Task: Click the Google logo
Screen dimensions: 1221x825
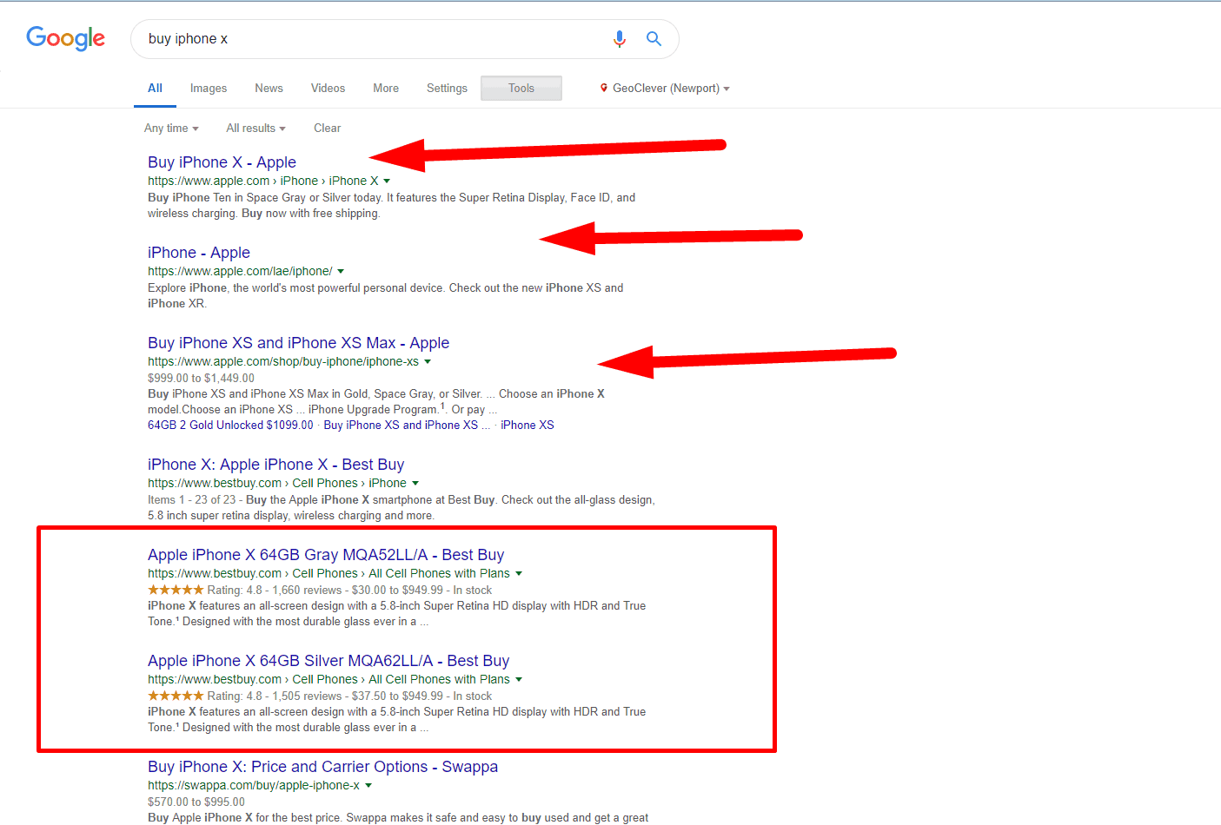Action: (x=65, y=38)
